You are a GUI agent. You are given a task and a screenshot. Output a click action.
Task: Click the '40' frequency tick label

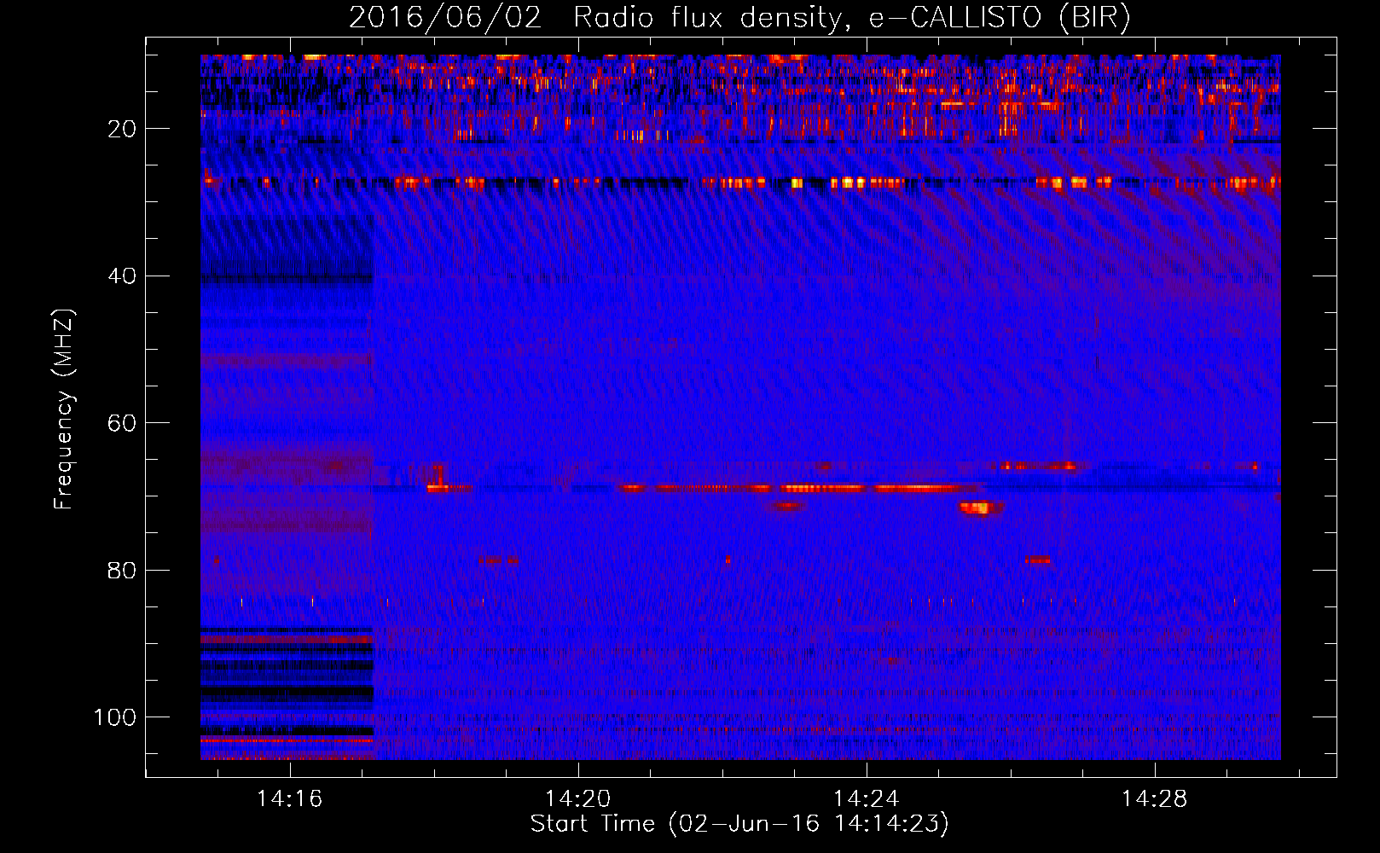122,276
